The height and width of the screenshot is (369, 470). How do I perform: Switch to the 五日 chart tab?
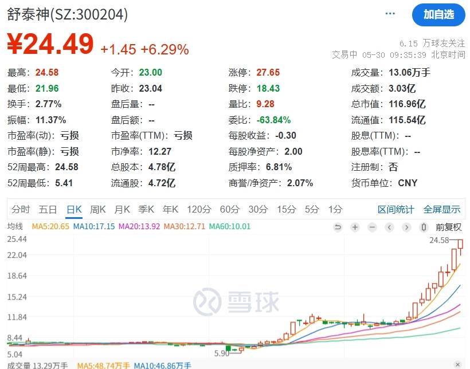[x=48, y=209]
